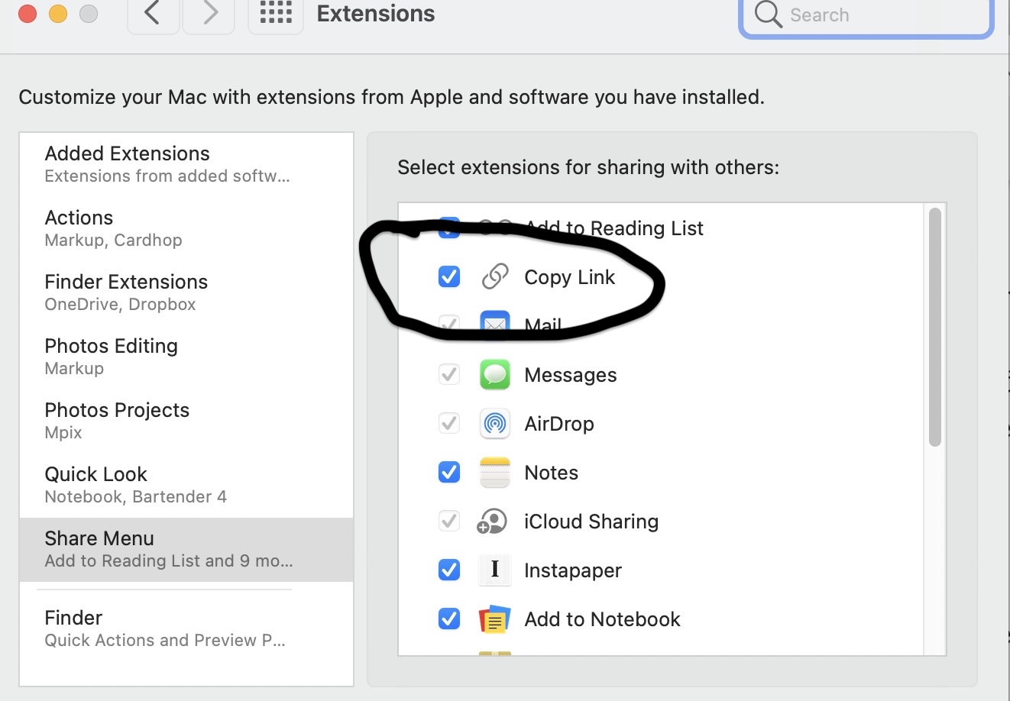This screenshot has height=701, width=1010.
Task: Uncheck the Add to Notebook checkbox
Action: 449,619
